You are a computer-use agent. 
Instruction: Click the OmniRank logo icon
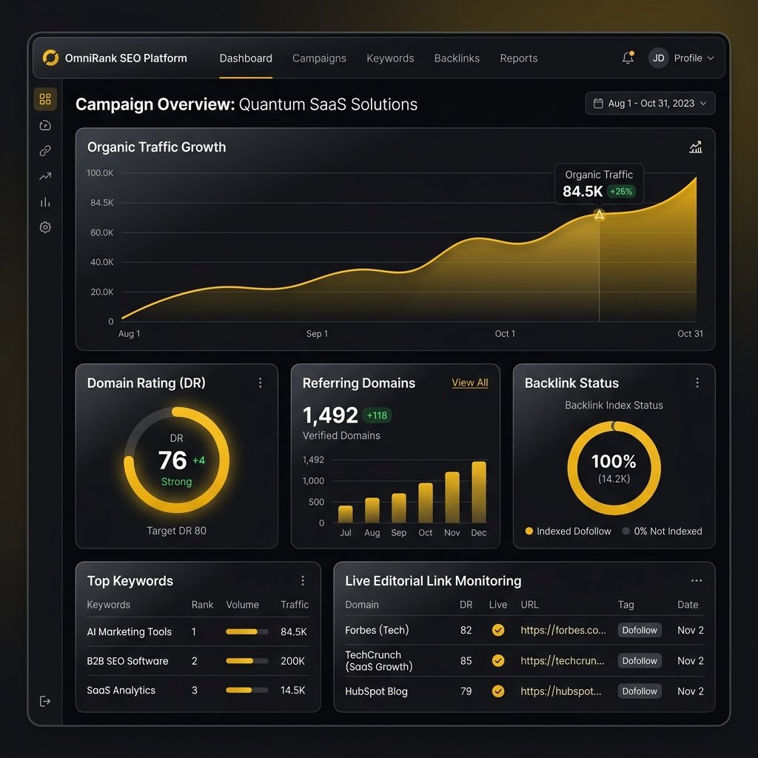point(50,58)
